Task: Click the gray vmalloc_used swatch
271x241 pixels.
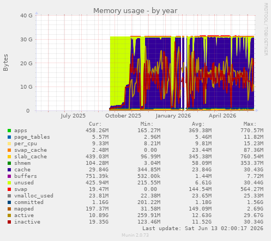Action: (9, 196)
